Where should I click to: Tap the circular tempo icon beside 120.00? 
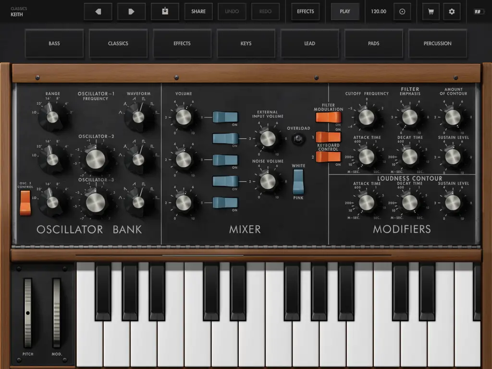coord(402,12)
